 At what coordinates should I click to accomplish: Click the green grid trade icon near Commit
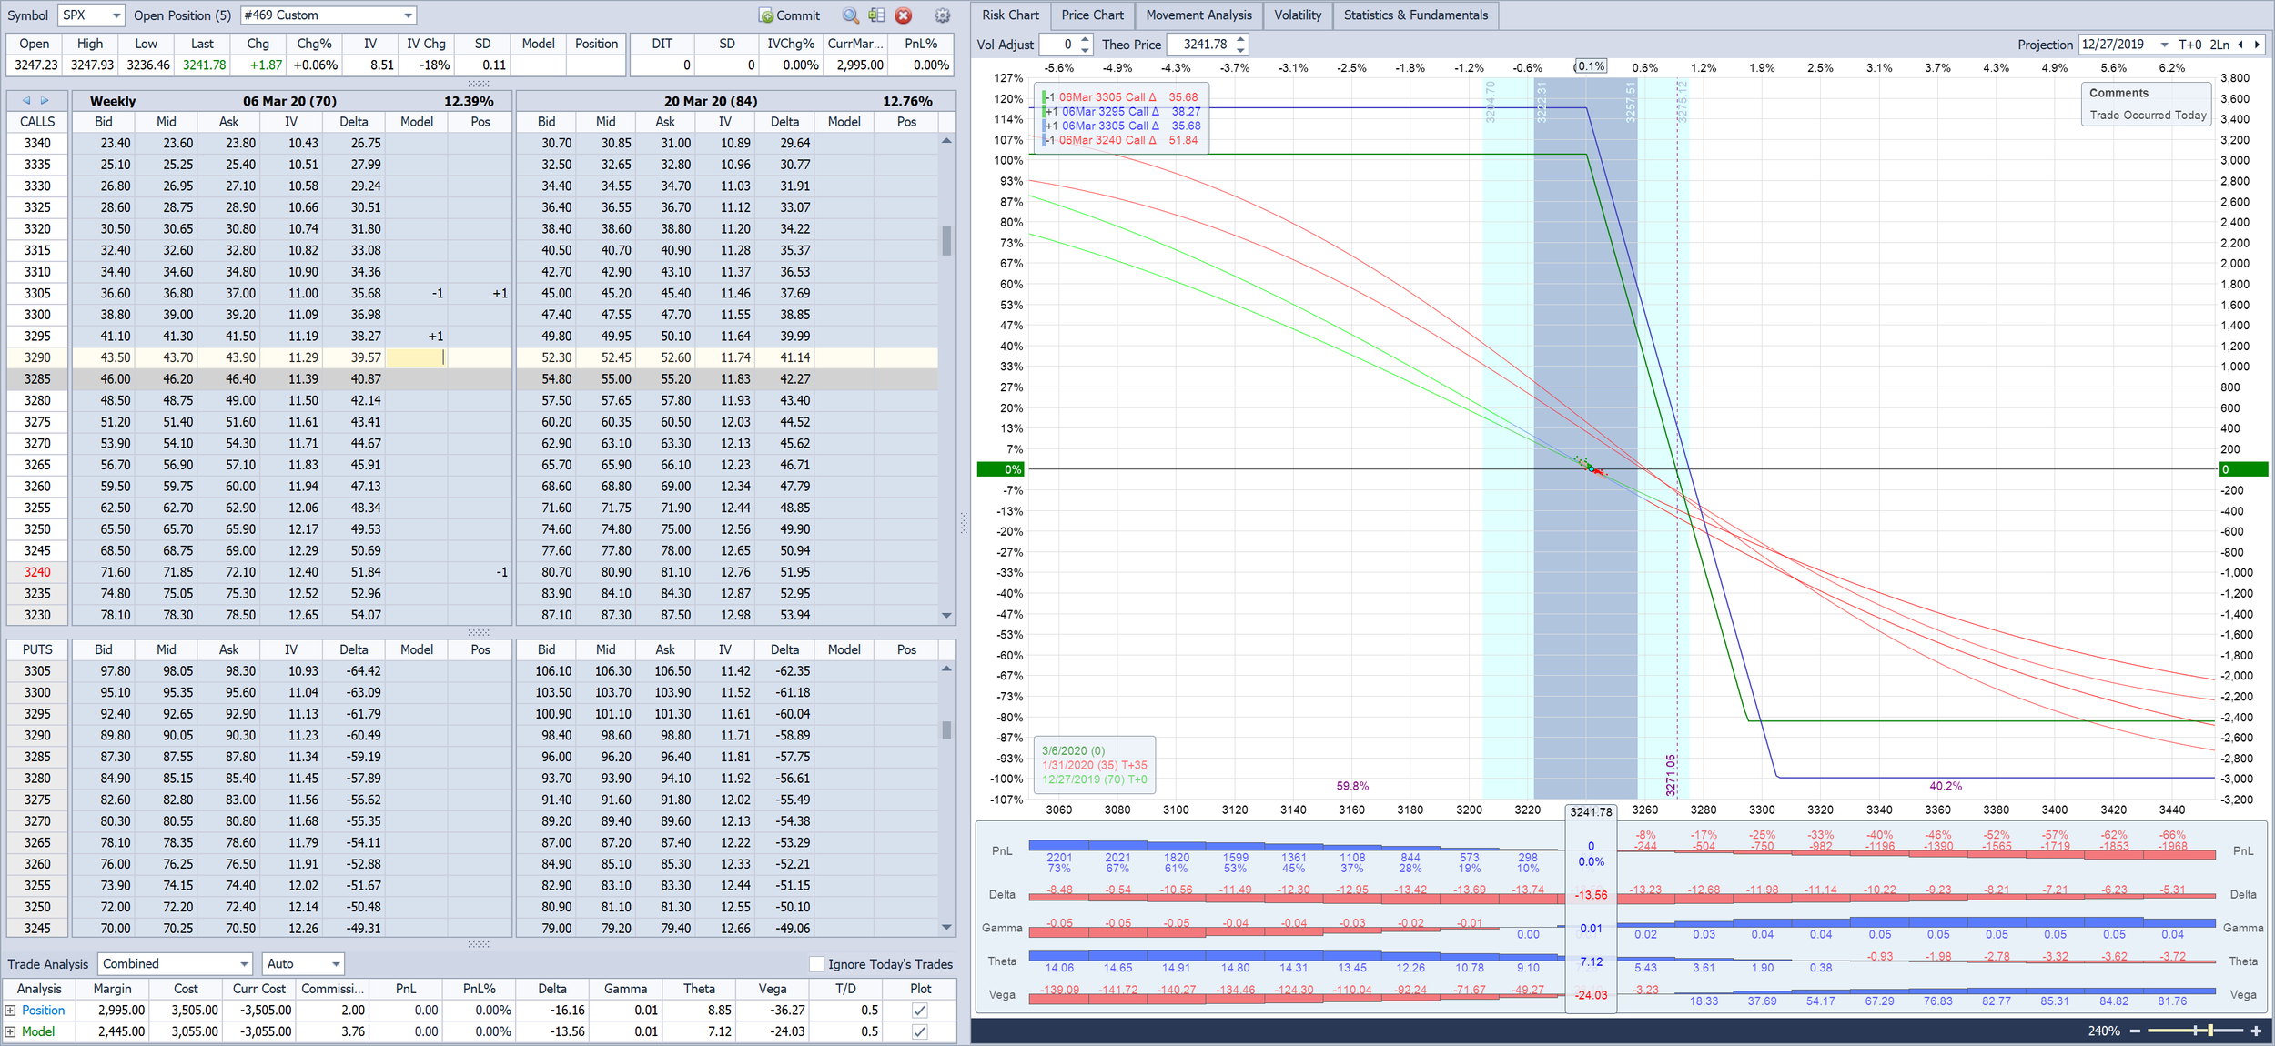pyautogui.click(x=875, y=15)
